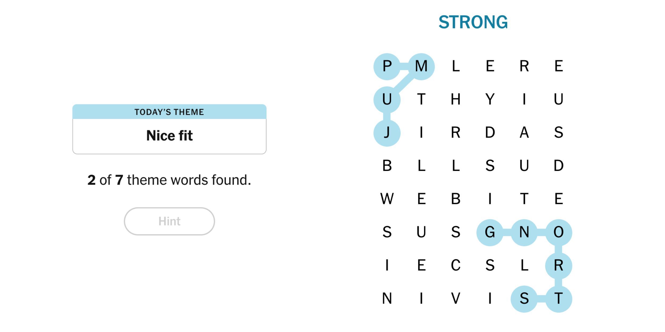Viewport: 665px width, 332px height.
Task: Pick the letter V in the bottom row
Action: [455, 299]
